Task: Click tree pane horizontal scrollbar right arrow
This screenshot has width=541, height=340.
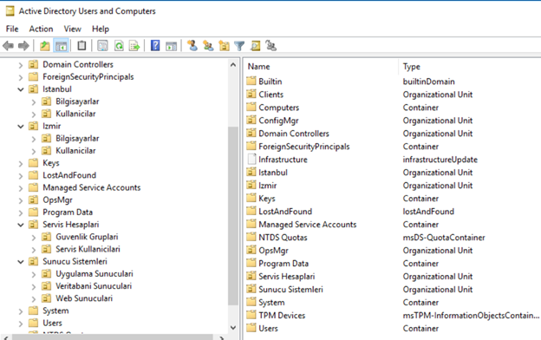Action: point(221,337)
